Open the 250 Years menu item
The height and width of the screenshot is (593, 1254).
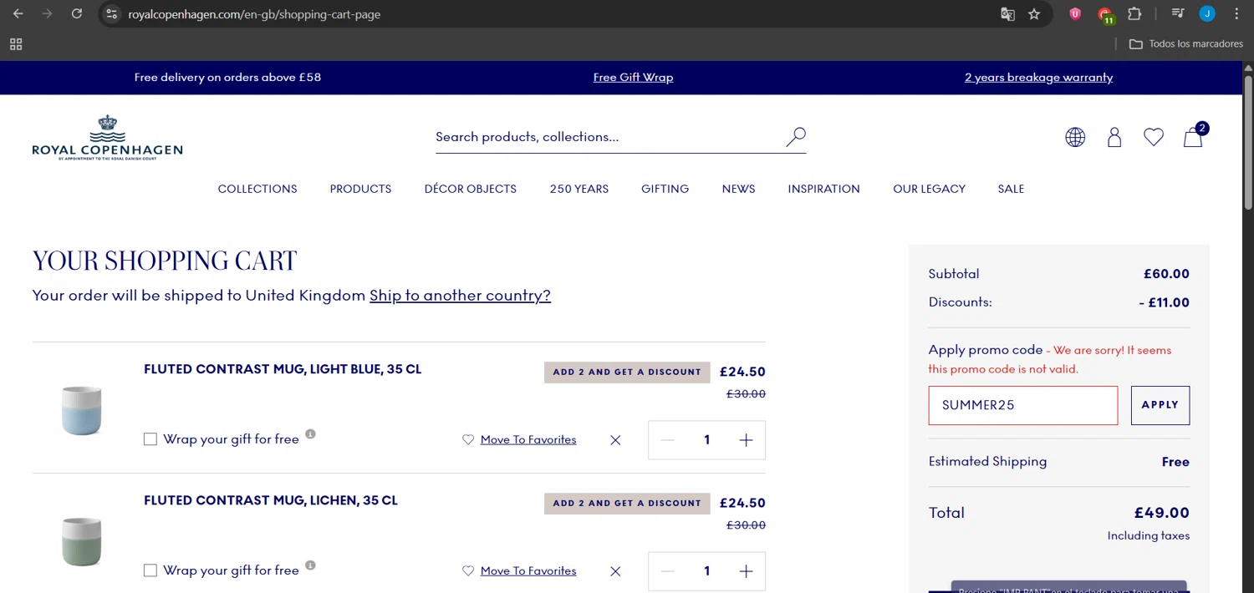tap(579, 189)
